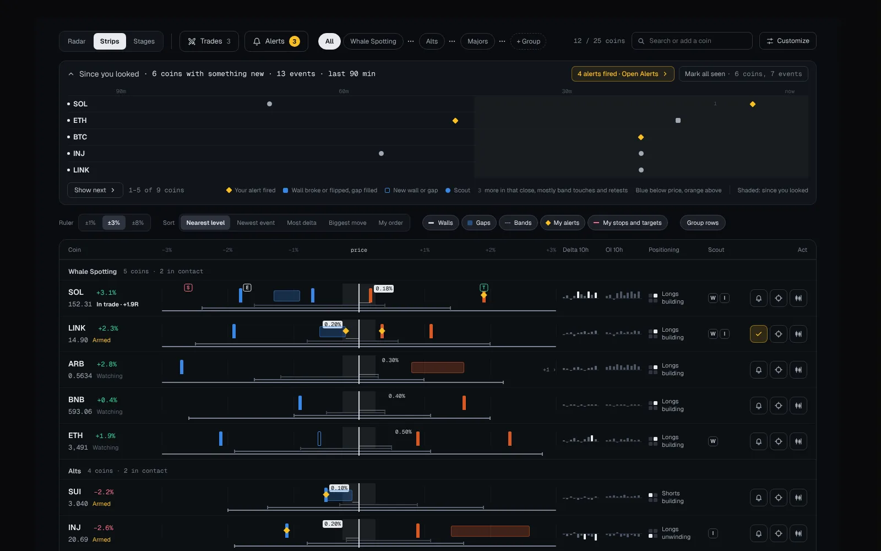Toggle the Group rows option
This screenshot has height=551, width=881.
click(x=703, y=223)
